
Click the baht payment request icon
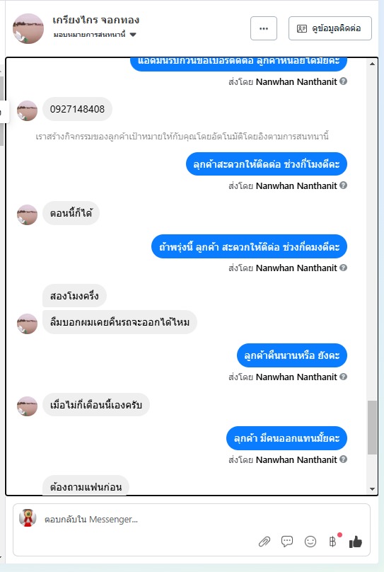332,542
